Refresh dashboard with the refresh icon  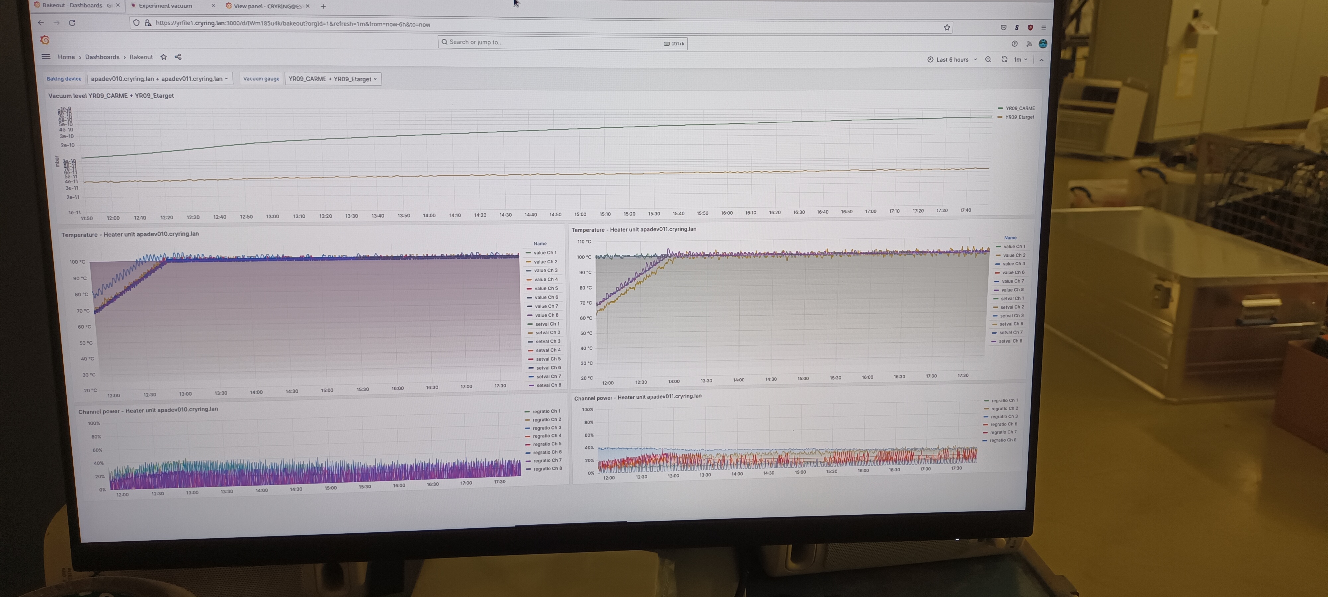[x=1004, y=60]
